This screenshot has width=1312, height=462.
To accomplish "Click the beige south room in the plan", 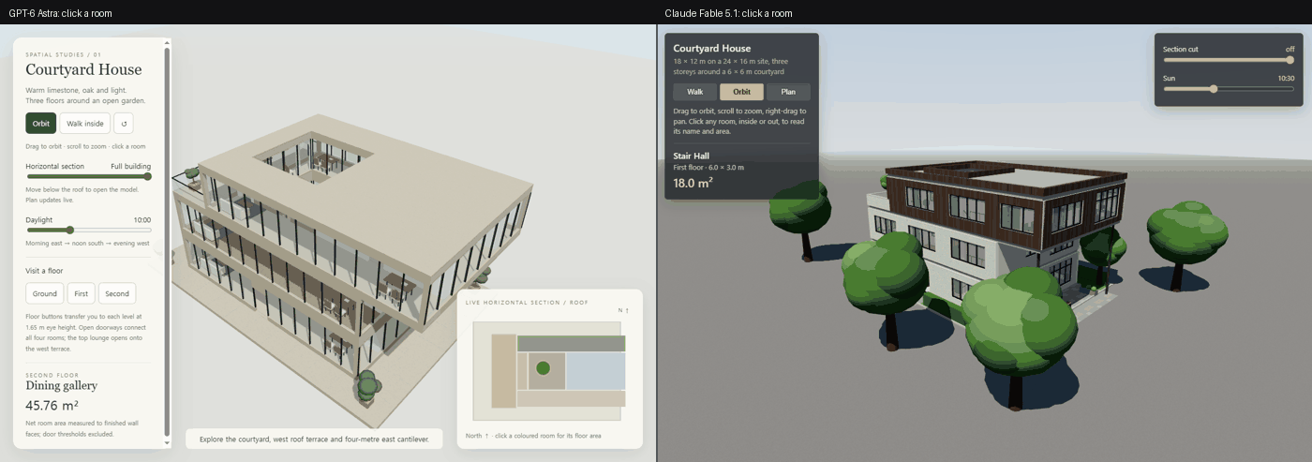I will point(571,398).
